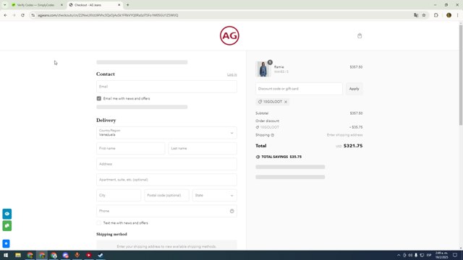Screen dimensions: 463x260
Task: Go forward in browser history
Action: click(14, 15)
